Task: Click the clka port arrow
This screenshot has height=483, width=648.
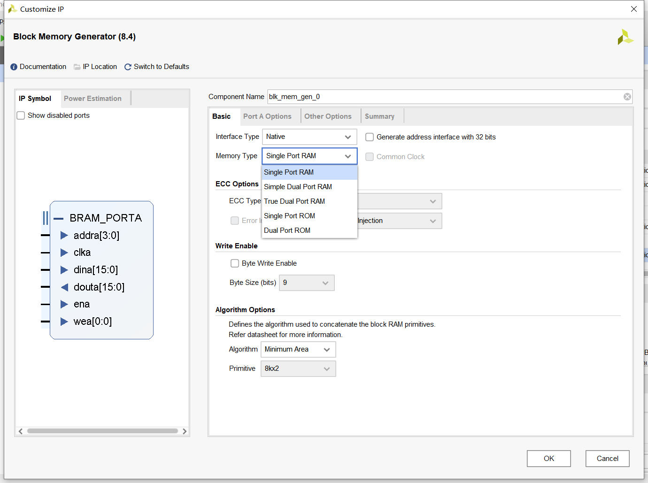Action: pyautogui.click(x=64, y=253)
